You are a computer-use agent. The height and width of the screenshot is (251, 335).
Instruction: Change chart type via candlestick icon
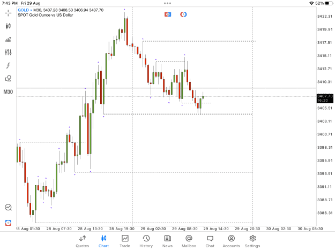click(8, 26)
